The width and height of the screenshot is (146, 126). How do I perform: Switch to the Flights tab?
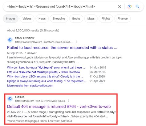pyautogui.click(x=106, y=19)
